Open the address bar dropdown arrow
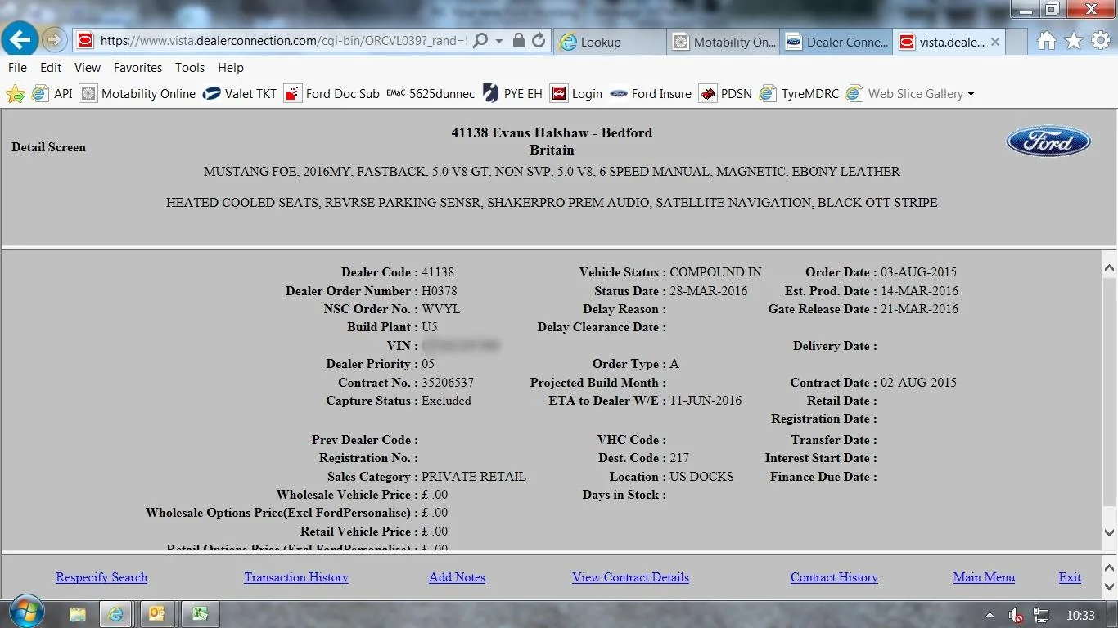This screenshot has height=628, width=1118. (x=498, y=41)
